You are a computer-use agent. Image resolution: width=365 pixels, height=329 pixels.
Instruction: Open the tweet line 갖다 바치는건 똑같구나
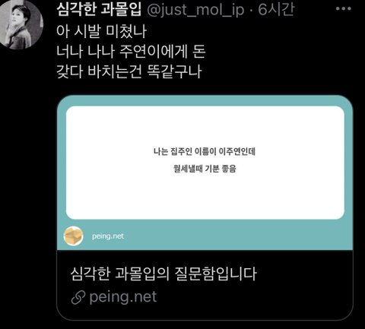pyautogui.click(x=129, y=71)
